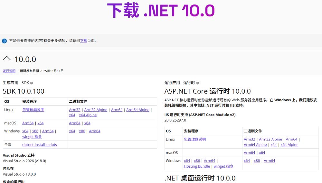The height and width of the screenshot is (183, 322).
Task: Download ASP.NET Core Linux Arm64 Alpine binary
Action: click(x=255, y=145)
